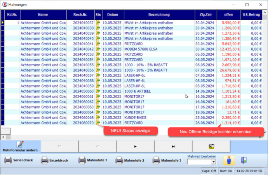Open the Filter icon button
The height and width of the screenshot is (175, 268).
point(211,146)
